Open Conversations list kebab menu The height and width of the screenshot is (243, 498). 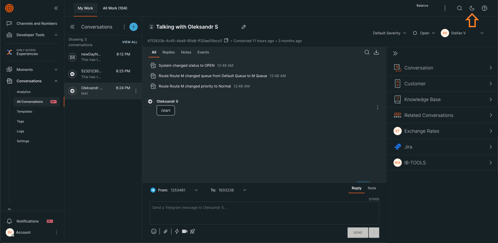[124, 27]
